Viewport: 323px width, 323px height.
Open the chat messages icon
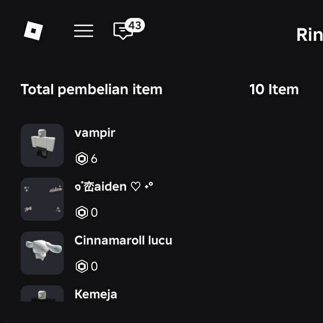click(123, 31)
